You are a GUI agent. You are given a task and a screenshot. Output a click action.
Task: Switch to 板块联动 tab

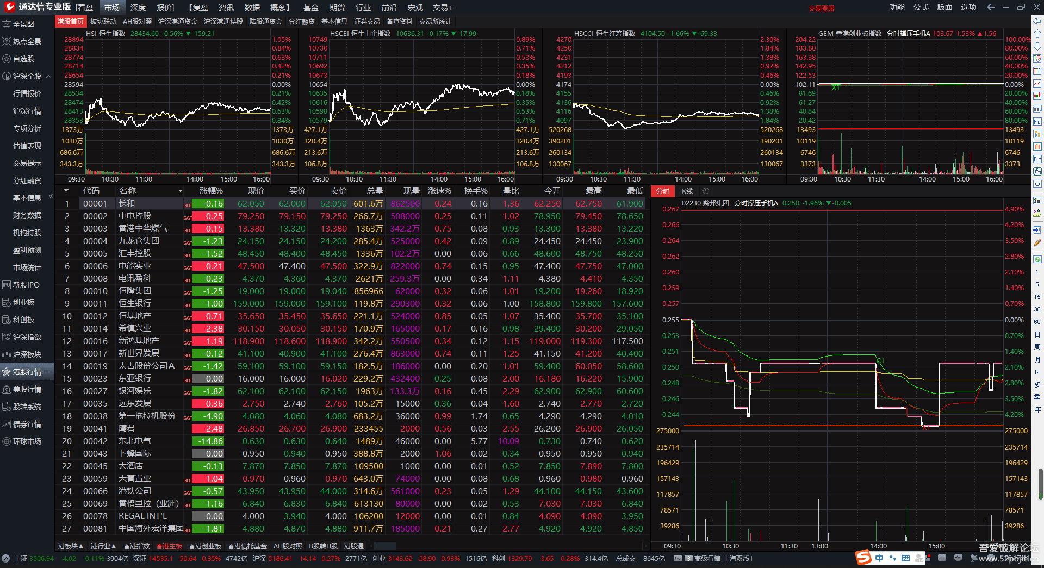coord(103,21)
